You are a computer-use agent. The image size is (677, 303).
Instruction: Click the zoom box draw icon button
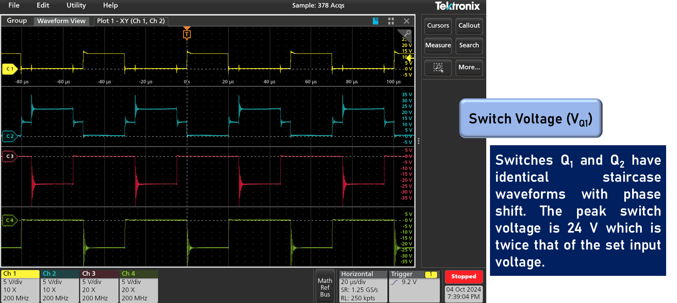pyautogui.click(x=438, y=68)
